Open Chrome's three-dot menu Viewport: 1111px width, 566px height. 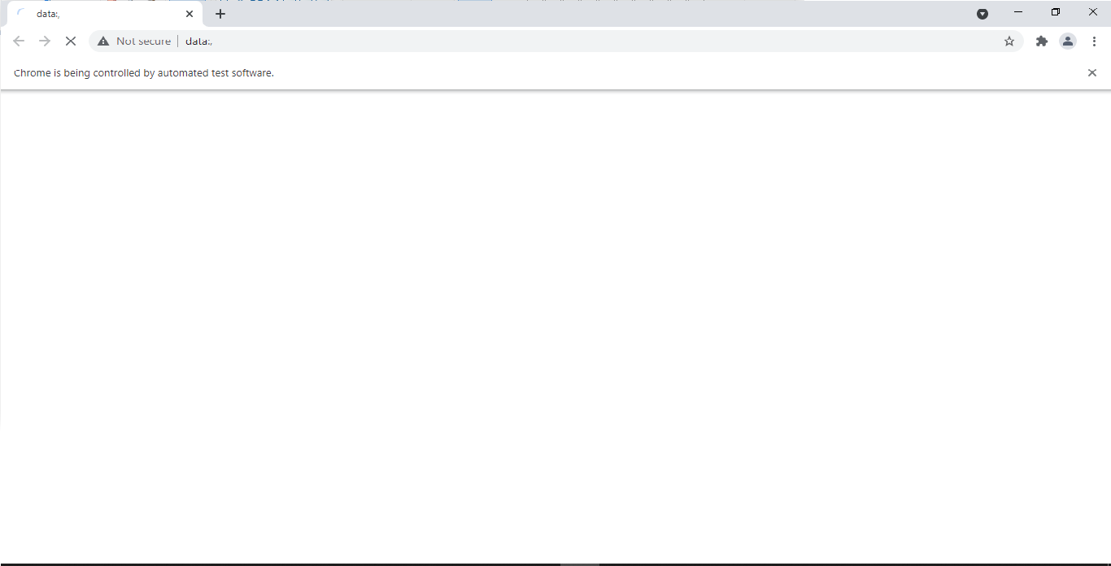1094,41
